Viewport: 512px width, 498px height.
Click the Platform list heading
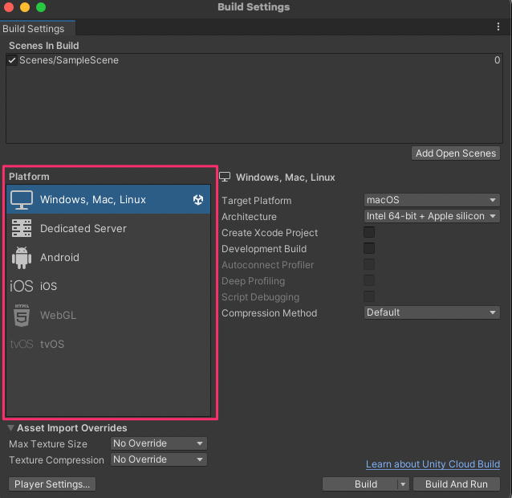pyautogui.click(x=29, y=177)
